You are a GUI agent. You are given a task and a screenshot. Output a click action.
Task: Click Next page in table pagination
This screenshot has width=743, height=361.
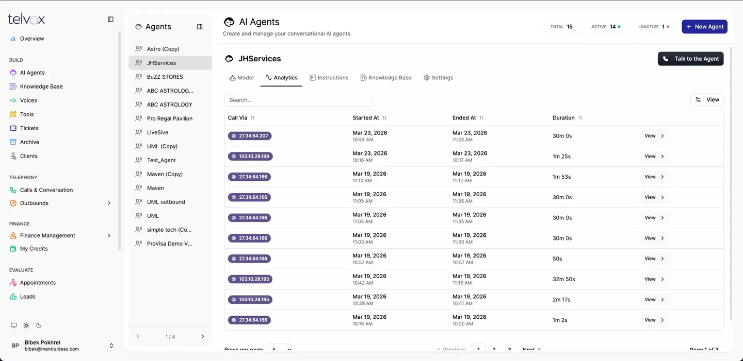(532, 349)
